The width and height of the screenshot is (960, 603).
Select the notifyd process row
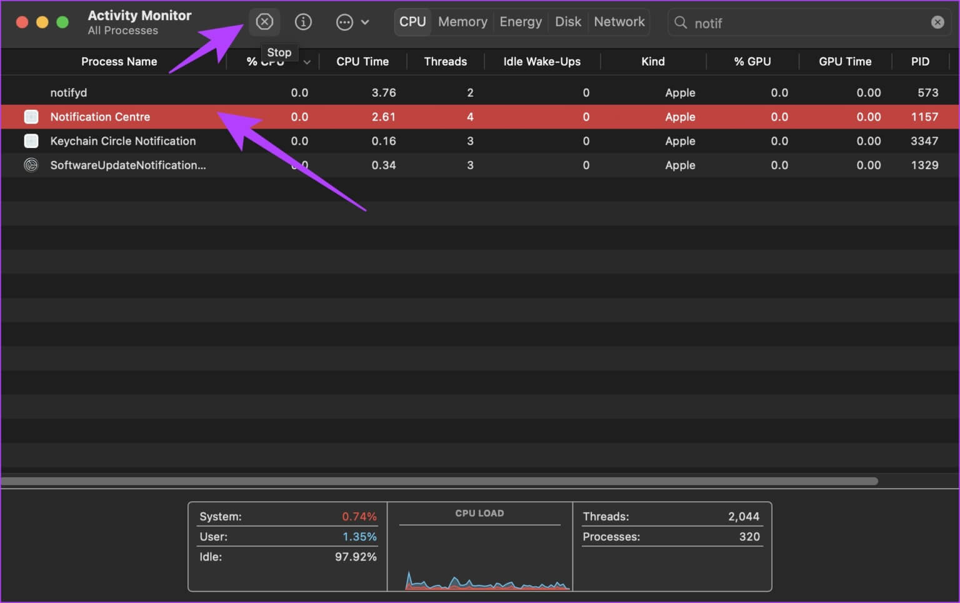(x=480, y=92)
